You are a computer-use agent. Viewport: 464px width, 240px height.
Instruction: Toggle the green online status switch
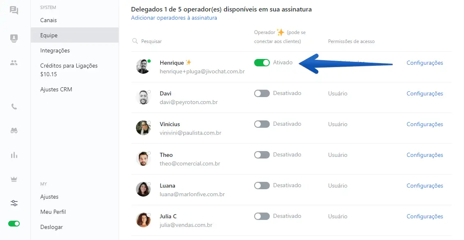point(14,224)
